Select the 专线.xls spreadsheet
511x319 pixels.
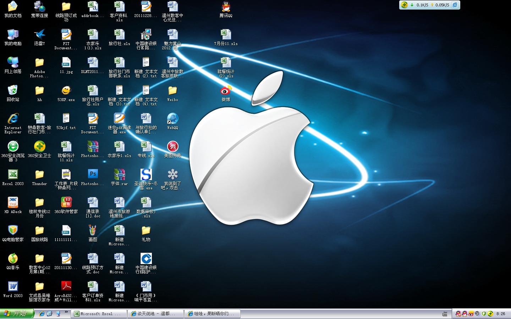tap(146, 149)
